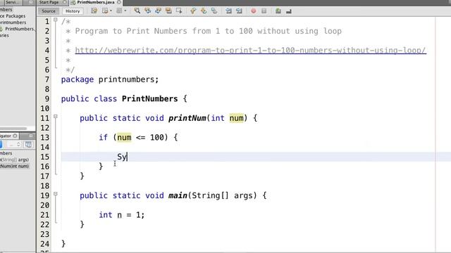
Task: Go to Previous Bookmark icon
Action: (x=193, y=11)
